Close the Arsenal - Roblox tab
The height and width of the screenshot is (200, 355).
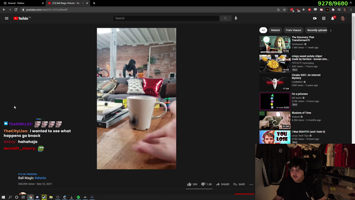click(43, 3)
